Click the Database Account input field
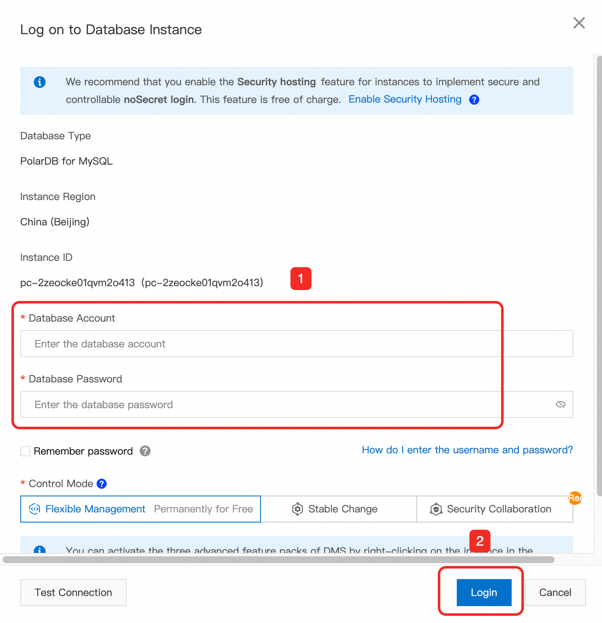The width and height of the screenshot is (602, 623). pyautogui.click(x=297, y=344)
